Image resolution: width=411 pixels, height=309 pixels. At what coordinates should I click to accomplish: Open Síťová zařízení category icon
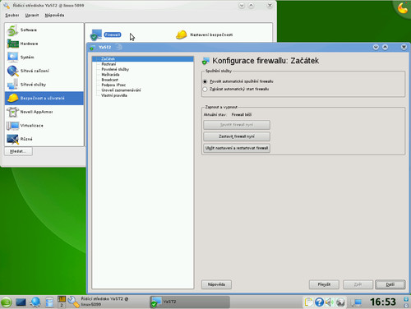pos(12,71)
